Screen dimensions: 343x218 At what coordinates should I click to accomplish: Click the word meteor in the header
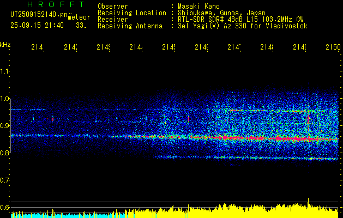79,17
